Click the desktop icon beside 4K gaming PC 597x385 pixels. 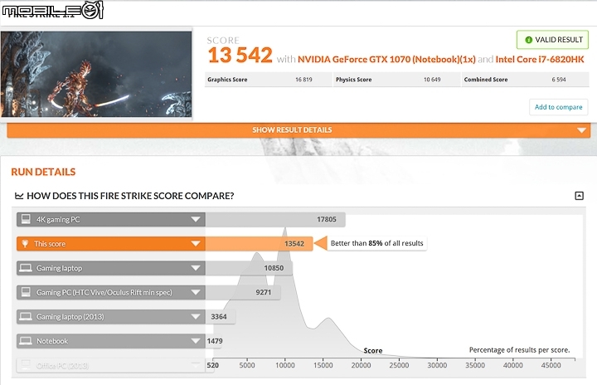point(26,219)
